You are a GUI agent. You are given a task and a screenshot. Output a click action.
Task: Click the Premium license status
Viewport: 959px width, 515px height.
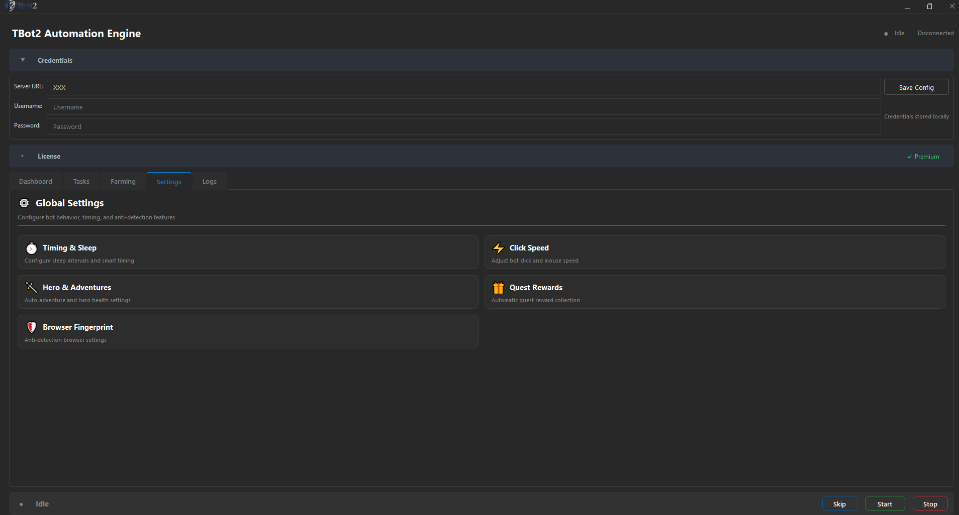tap(923, 156)
